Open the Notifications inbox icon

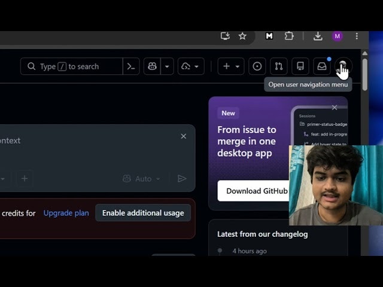(x=322, y=66)
